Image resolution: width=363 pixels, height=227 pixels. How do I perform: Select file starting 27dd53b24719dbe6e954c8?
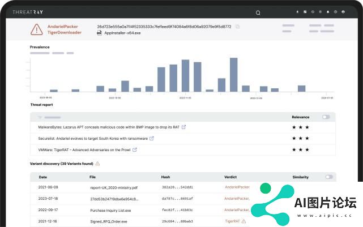(x=114, y=199)
